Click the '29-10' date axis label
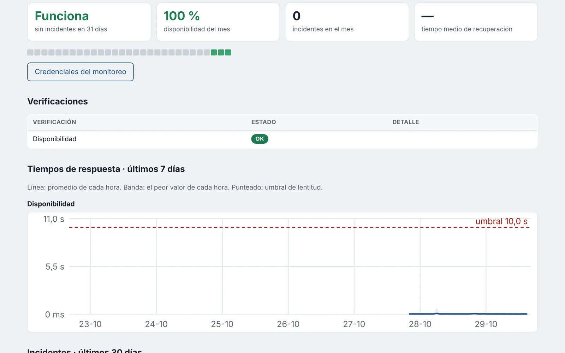 pos(486,324)
